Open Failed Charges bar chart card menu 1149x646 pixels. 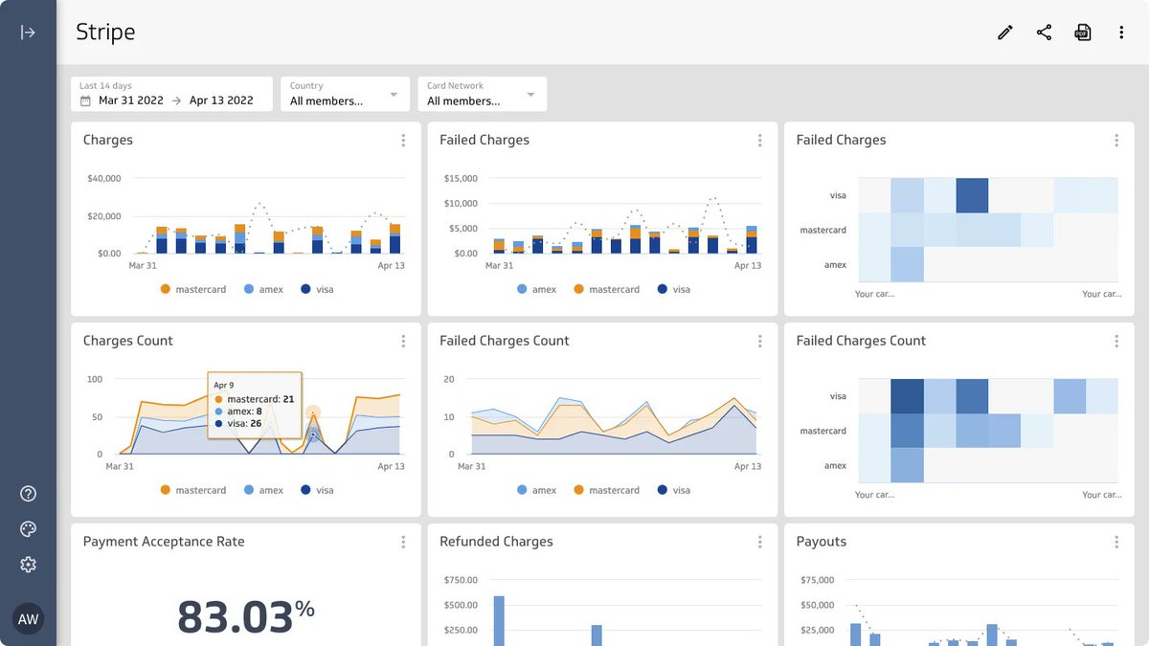pos(759,141)
